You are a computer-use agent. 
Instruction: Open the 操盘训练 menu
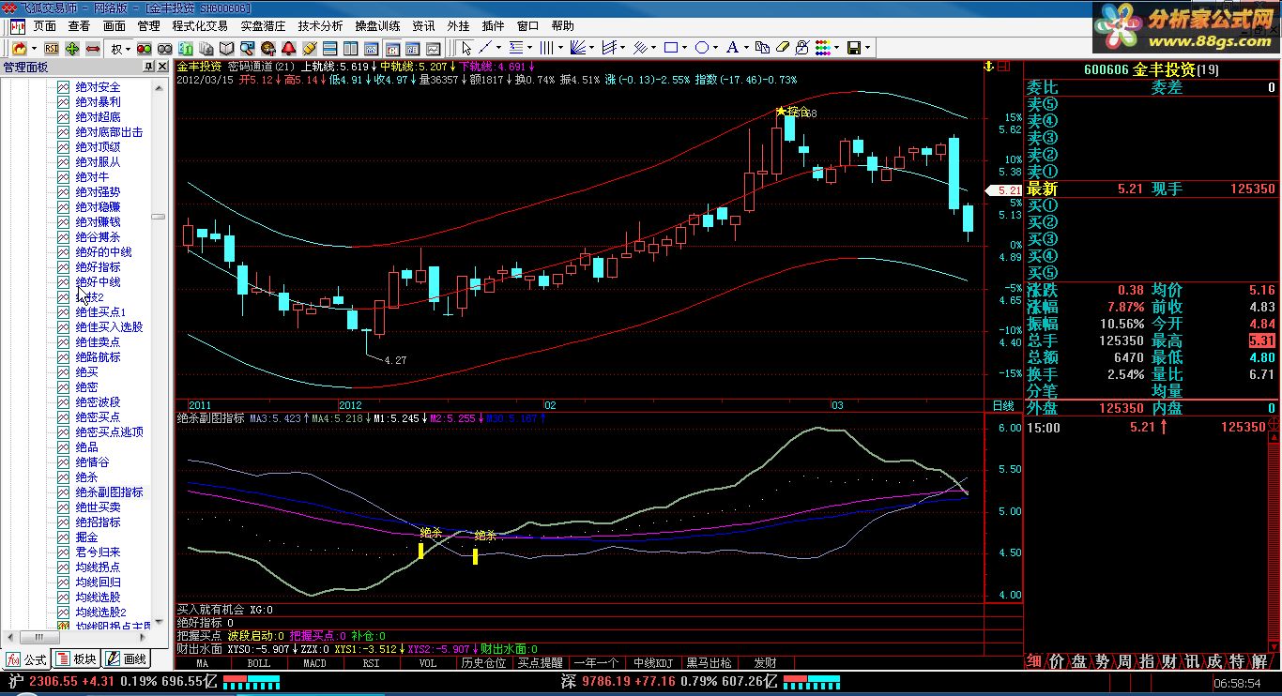(x=377, y=26)
